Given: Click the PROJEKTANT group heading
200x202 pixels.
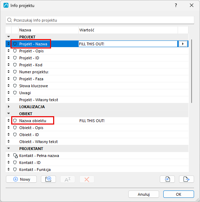Looking at the screenshot, I should (x=31, y=149).
